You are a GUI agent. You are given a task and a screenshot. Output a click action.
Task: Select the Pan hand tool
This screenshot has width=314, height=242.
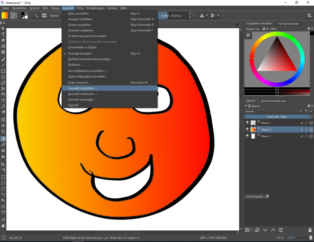tap(3, 226)
